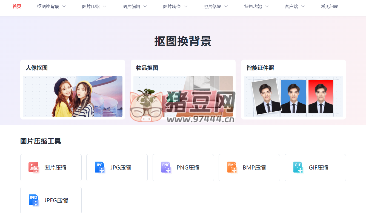The width and height of the screenshot is (366, 213).
Task: Click the BMP压缩 tool label
Action: pos(254,168)
